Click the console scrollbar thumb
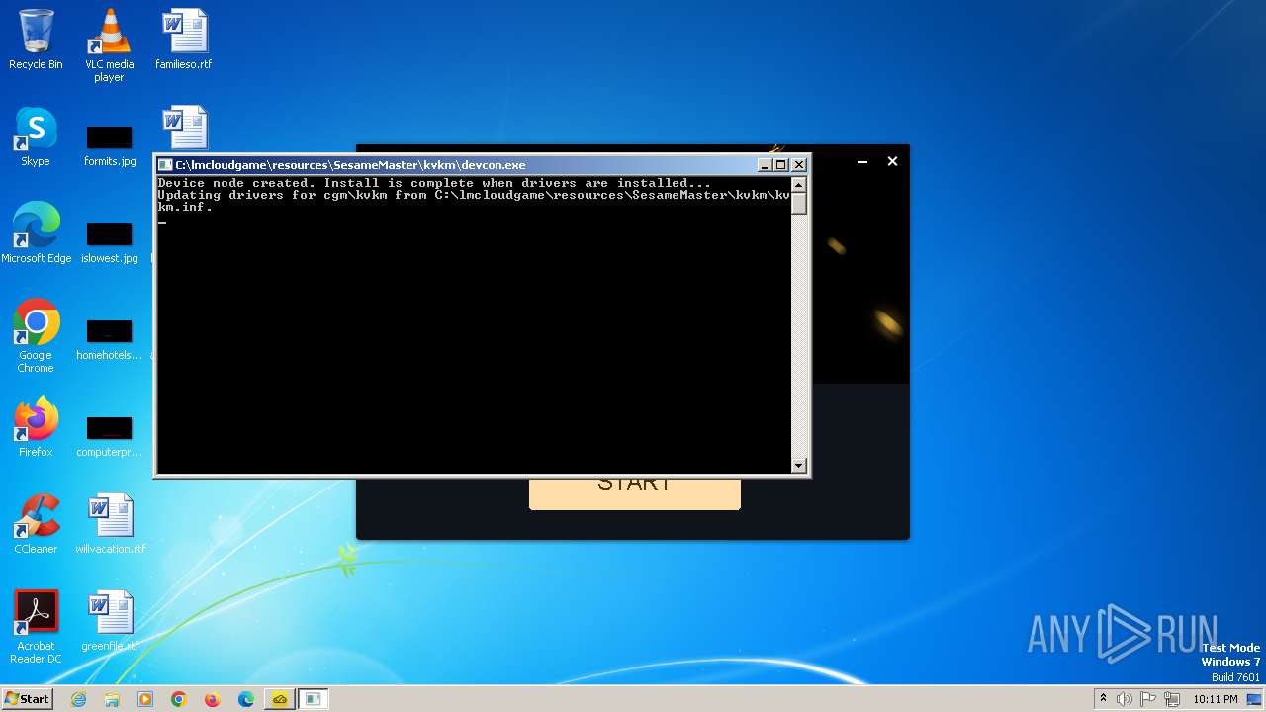The height and width of the screenshot is (712, 1266). [x=799, y=204]
